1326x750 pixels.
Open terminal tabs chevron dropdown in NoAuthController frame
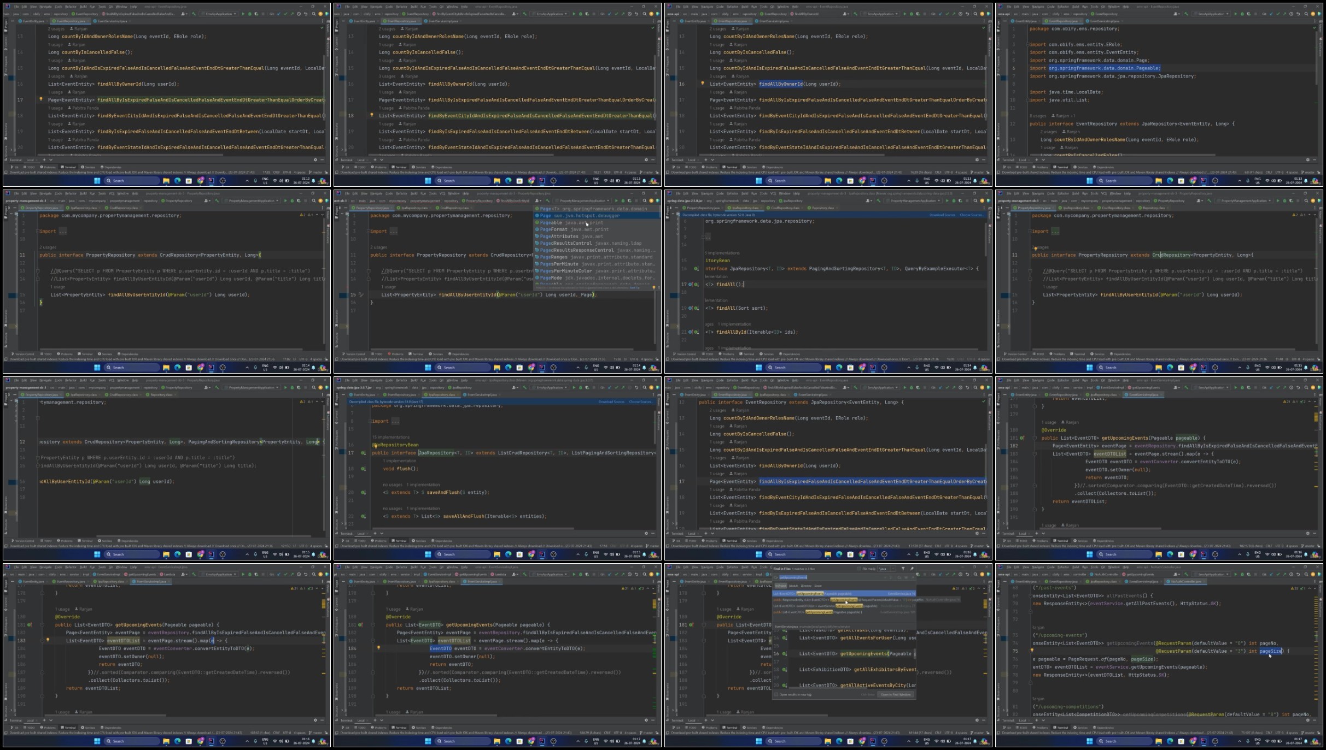pyautogui.click(x=1043, y=720)
